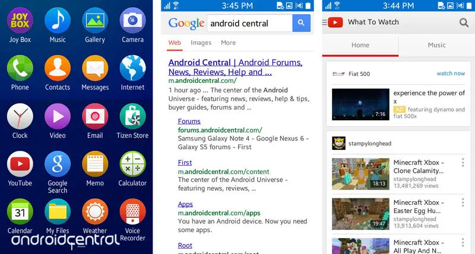Click the forums.androidcentral.com/ URL text

click(x=220, y=130)
